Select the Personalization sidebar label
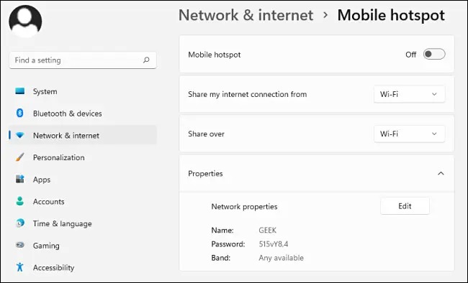 tap(59, 157)
